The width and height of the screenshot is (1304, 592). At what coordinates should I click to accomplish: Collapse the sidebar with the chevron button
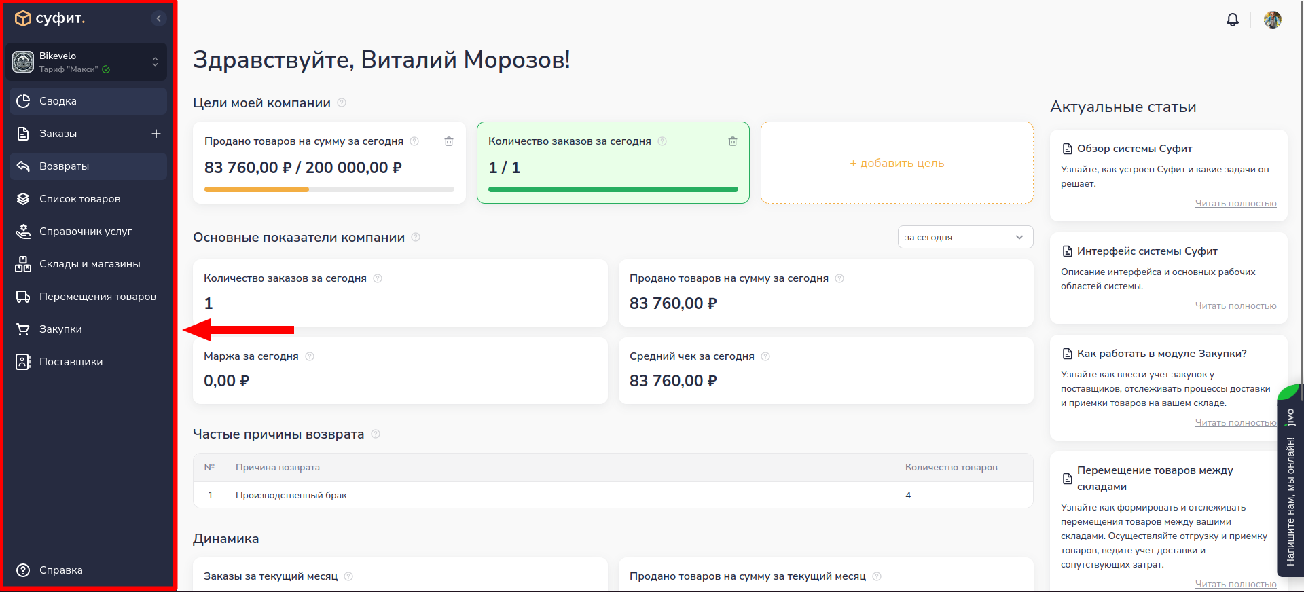pyautogui.click(x=158, y=18)
